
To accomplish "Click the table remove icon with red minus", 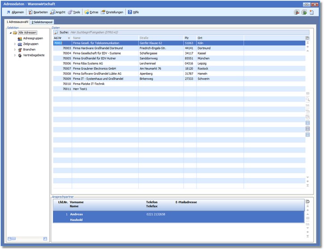I will [297, 12].
